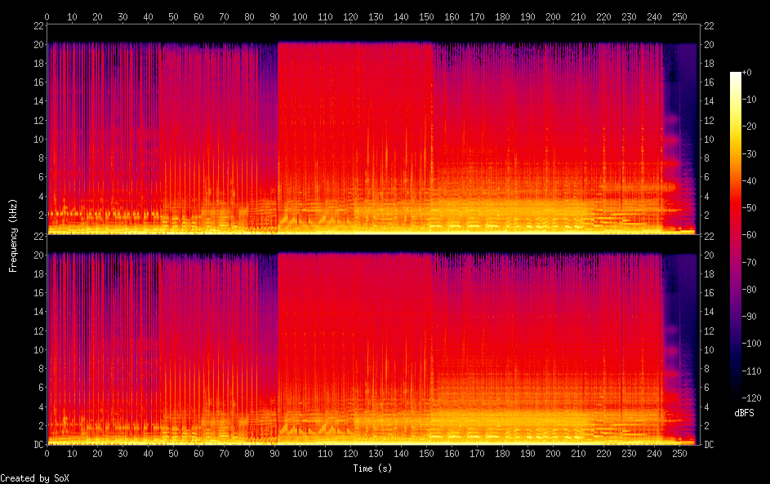The image size is (770, 484).
Task: Click '20' on lower channel's right frequency axis
Action: (x=709, y=255)
